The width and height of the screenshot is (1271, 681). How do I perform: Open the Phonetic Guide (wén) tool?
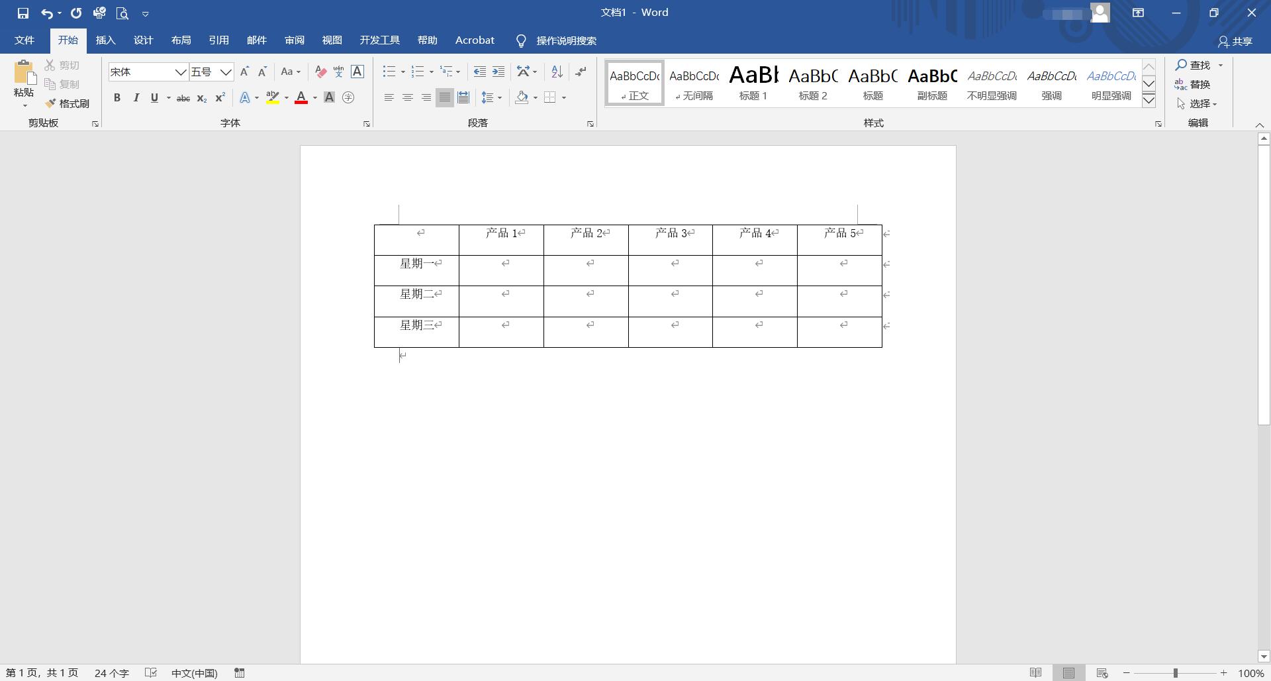tap(339, 72)
